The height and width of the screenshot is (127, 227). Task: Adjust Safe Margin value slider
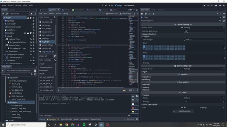(x=204, y=40)
